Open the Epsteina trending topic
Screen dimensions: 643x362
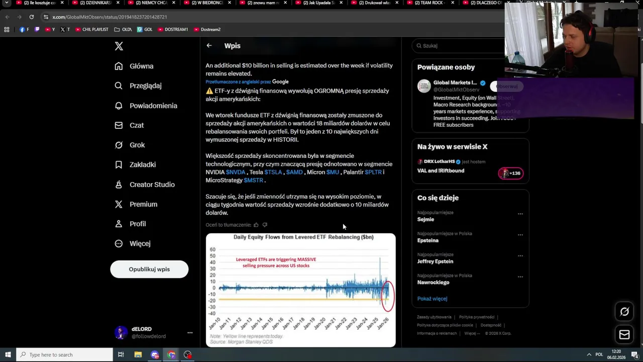click(x=428, y=241)
